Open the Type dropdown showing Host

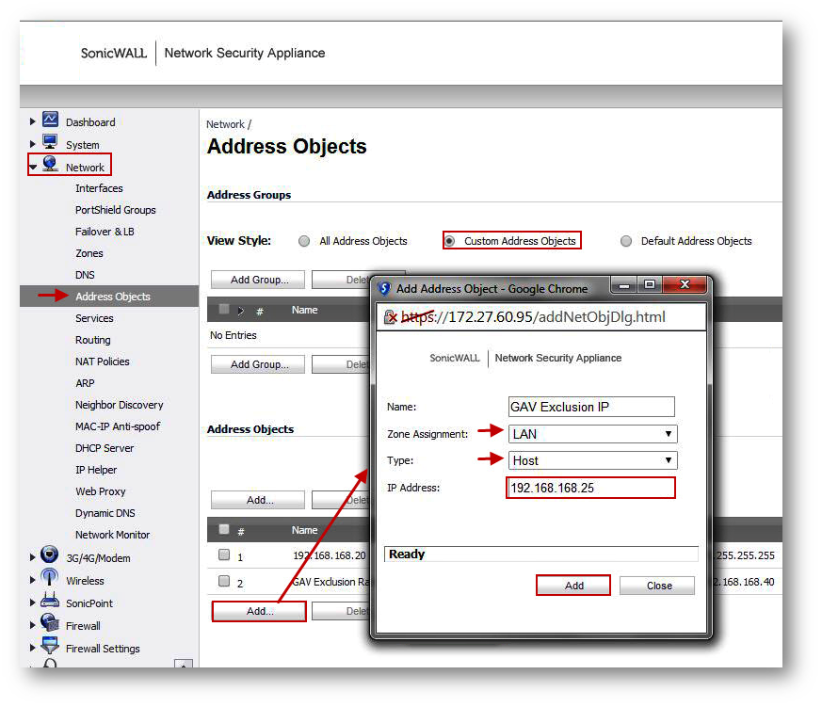(592, 460)
